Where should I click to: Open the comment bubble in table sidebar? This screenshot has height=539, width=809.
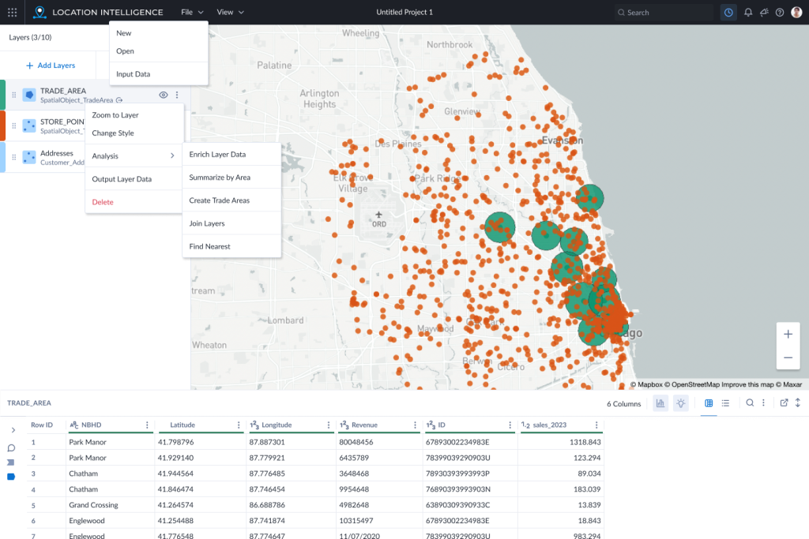click(x=11, y=447)
